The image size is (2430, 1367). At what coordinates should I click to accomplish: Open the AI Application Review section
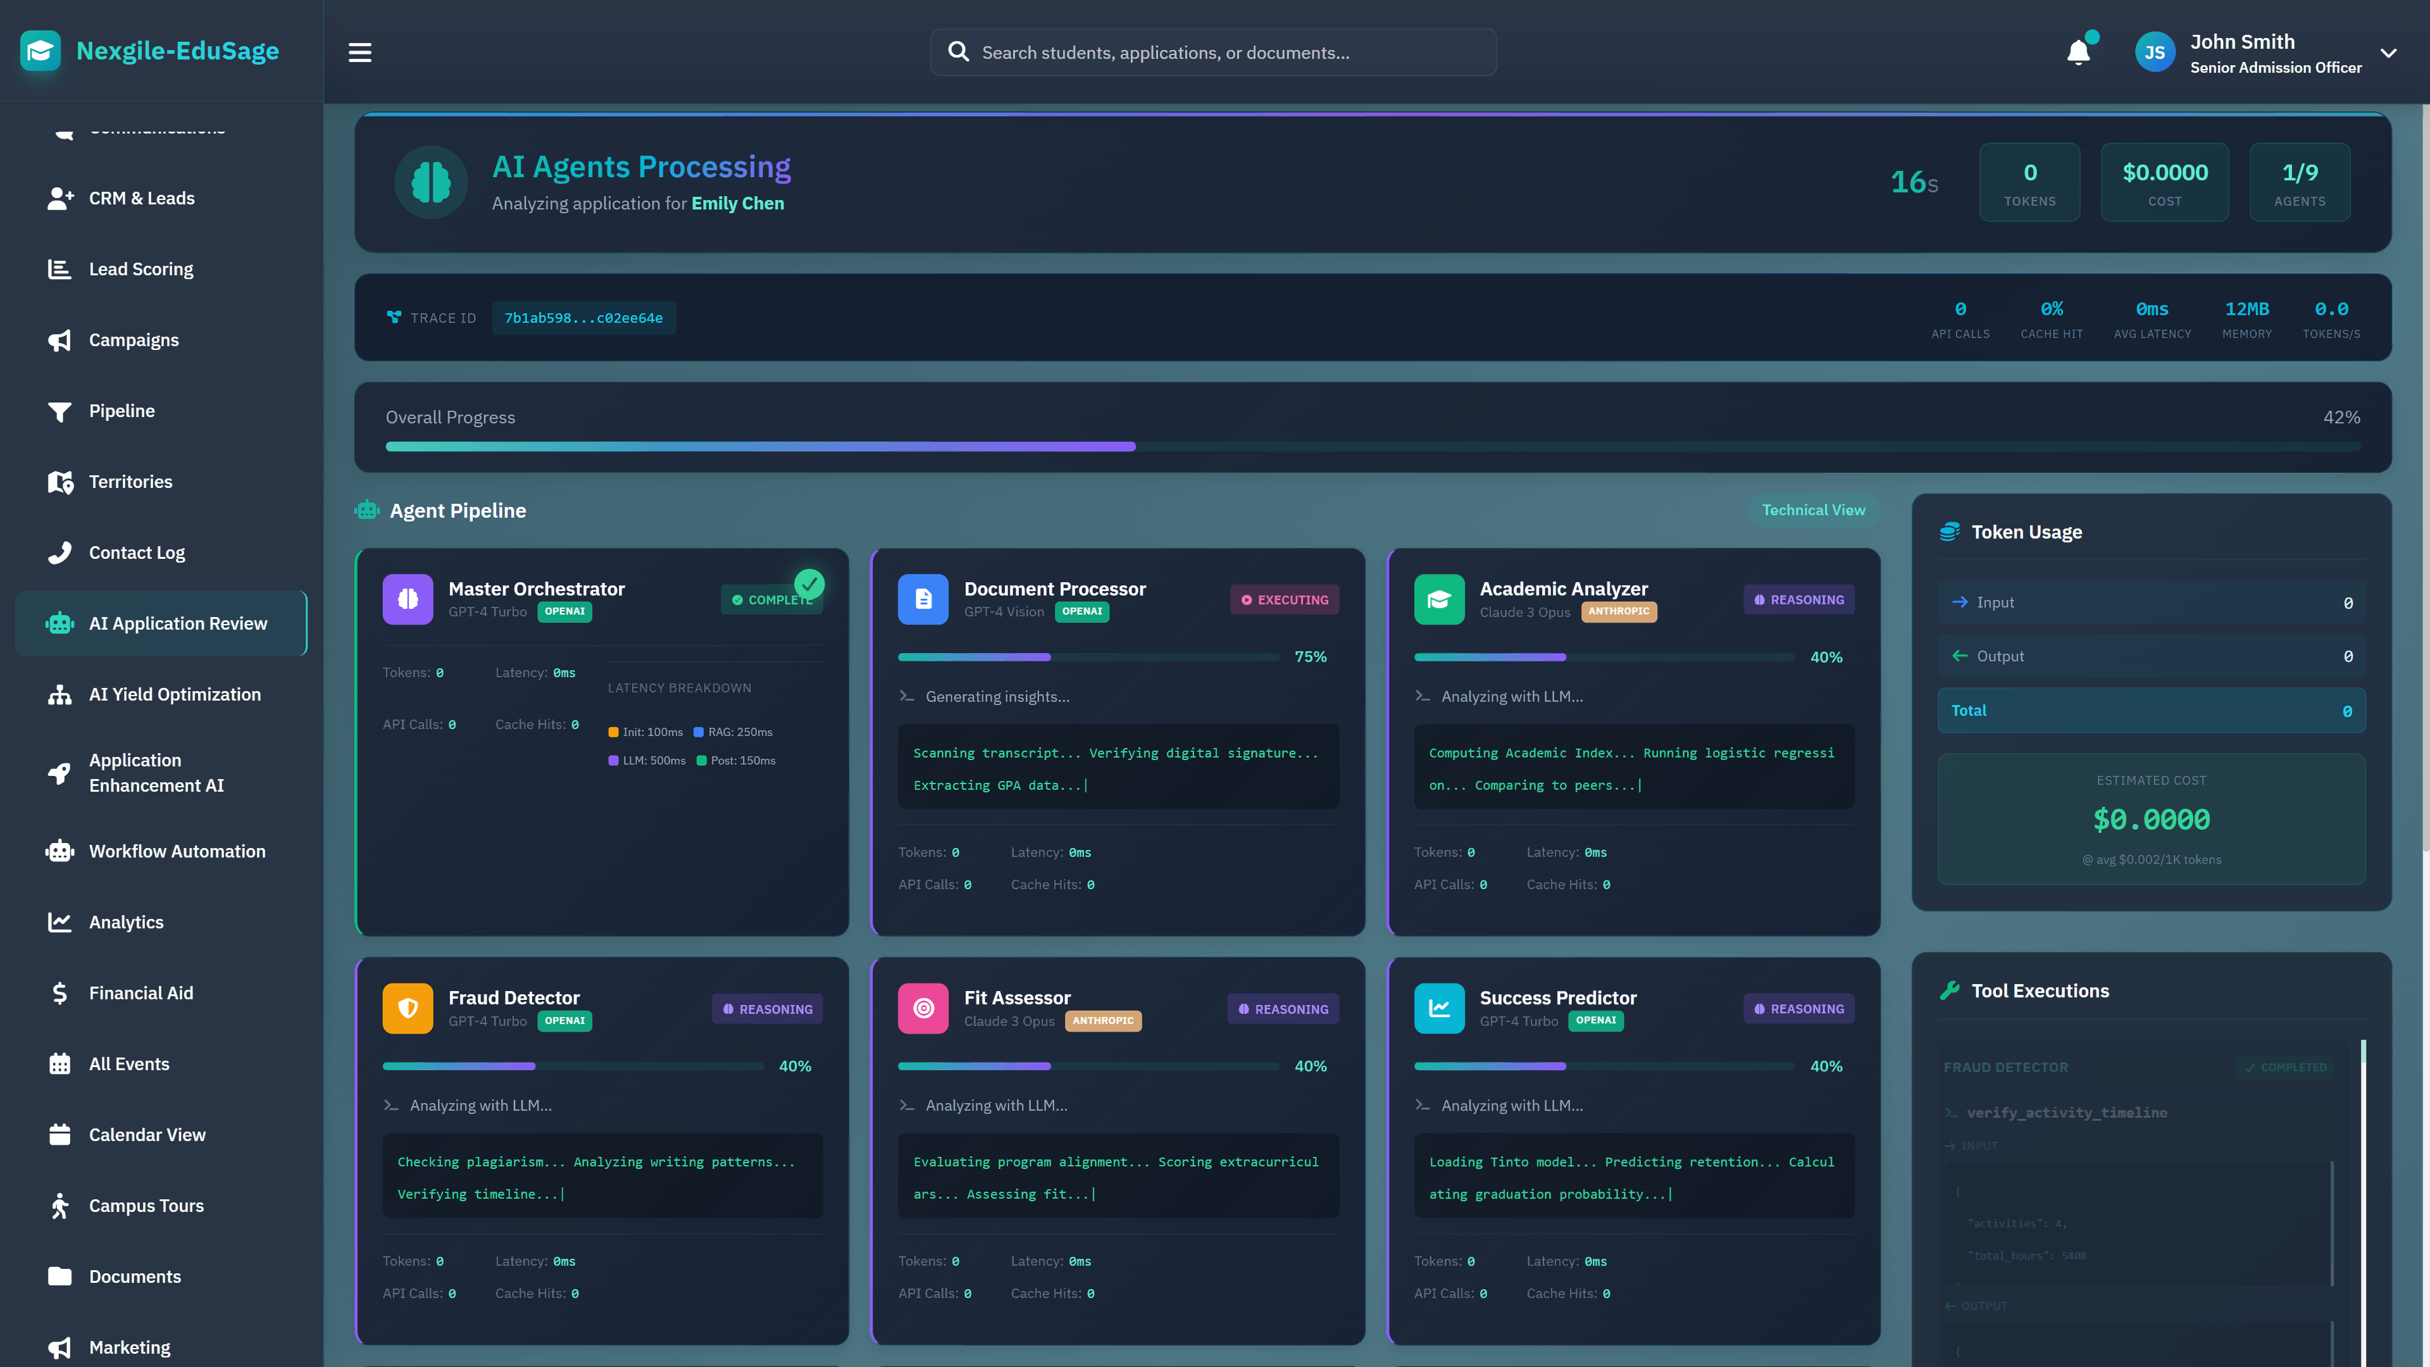point(160,623)
